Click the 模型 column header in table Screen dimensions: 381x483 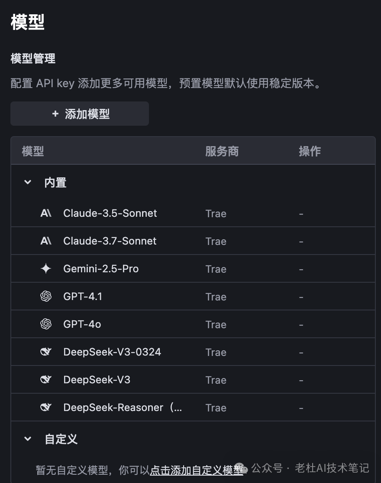[33, 151]
